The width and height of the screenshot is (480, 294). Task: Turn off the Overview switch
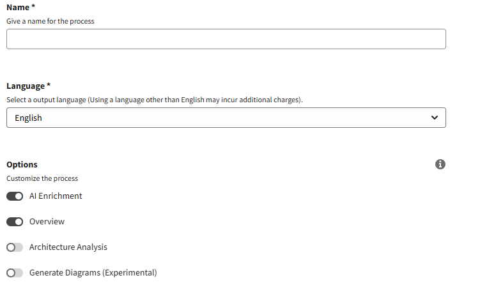pos(15,222)
